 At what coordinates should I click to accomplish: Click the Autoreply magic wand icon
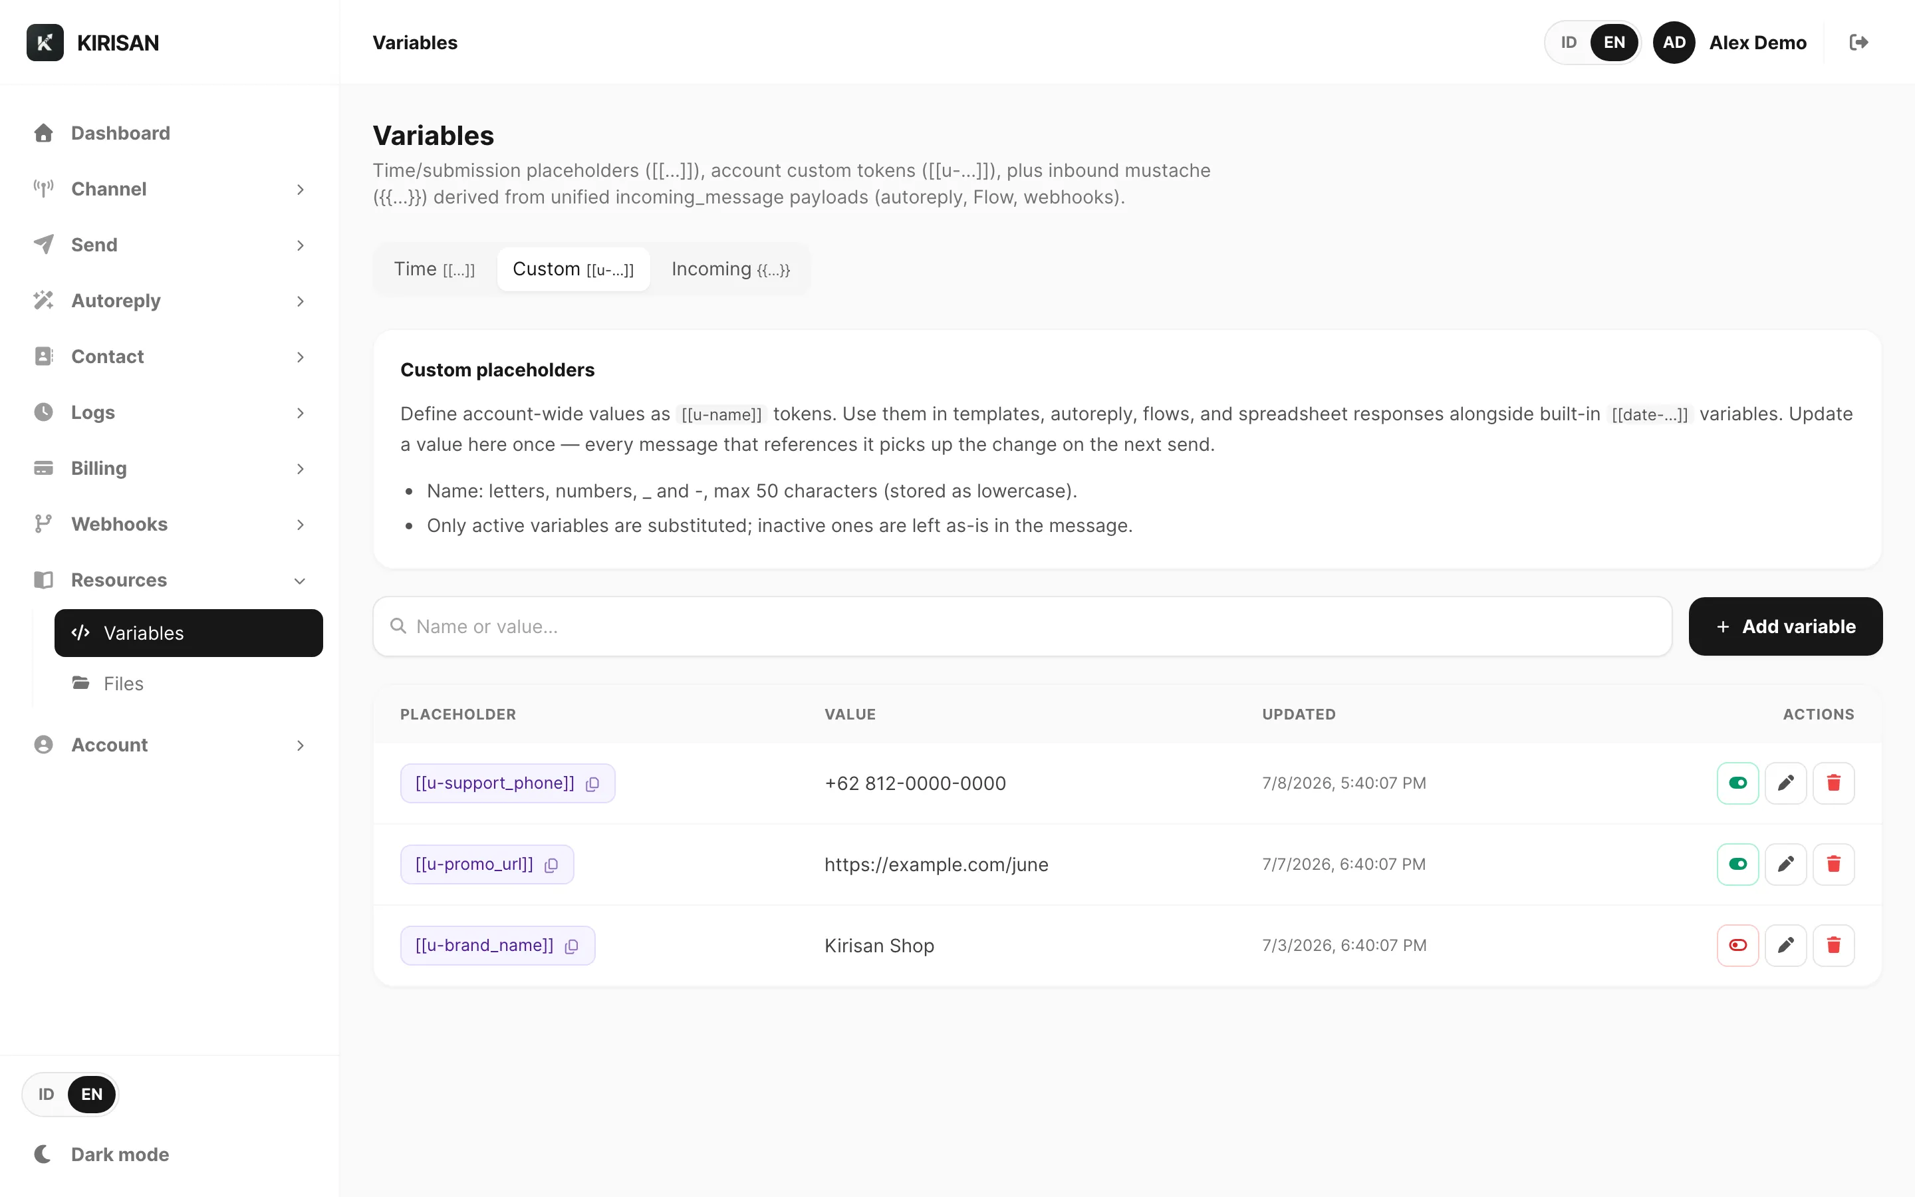coord(43,301)
